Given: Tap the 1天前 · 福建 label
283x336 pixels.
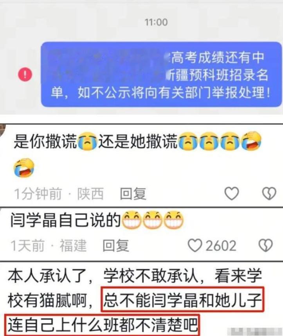Looking at the screenshot, I should click(x=49, y=246).
